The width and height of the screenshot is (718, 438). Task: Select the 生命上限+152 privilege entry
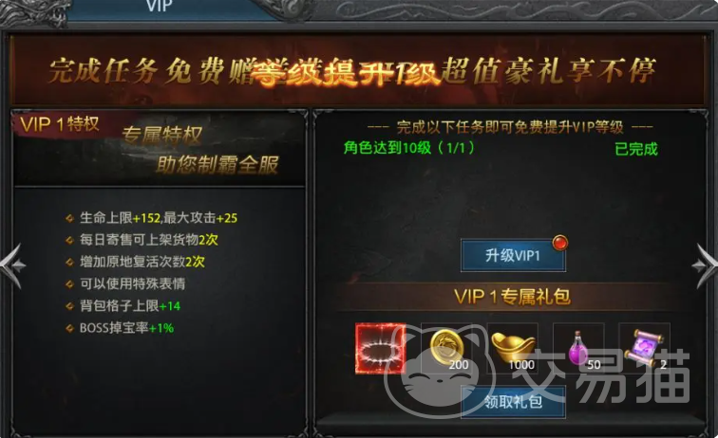tap(159, 218)
